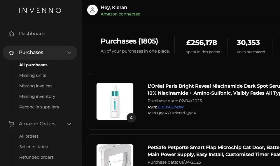
Task: Click the L'Oréal serum product thumbnail
Action: coord(115,101)
